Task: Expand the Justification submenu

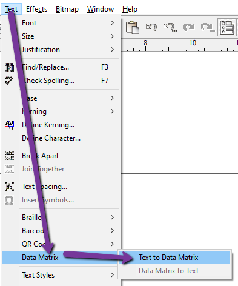Action: point(62,50)
